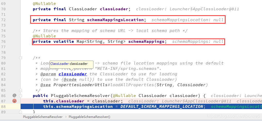Collapse the Javadoc fold at line 79

pyautogui.click(x=21, y=58)
